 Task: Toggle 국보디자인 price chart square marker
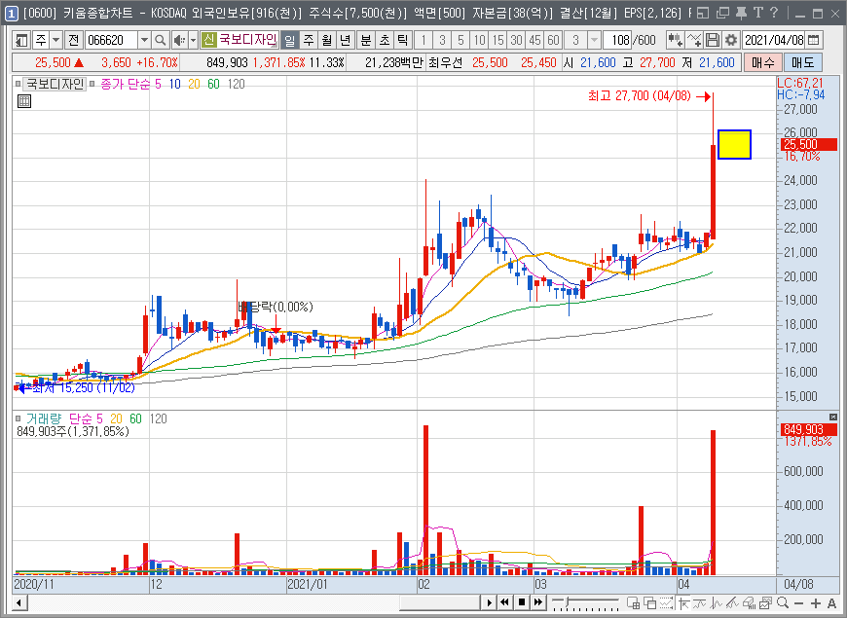coord(18,84)
